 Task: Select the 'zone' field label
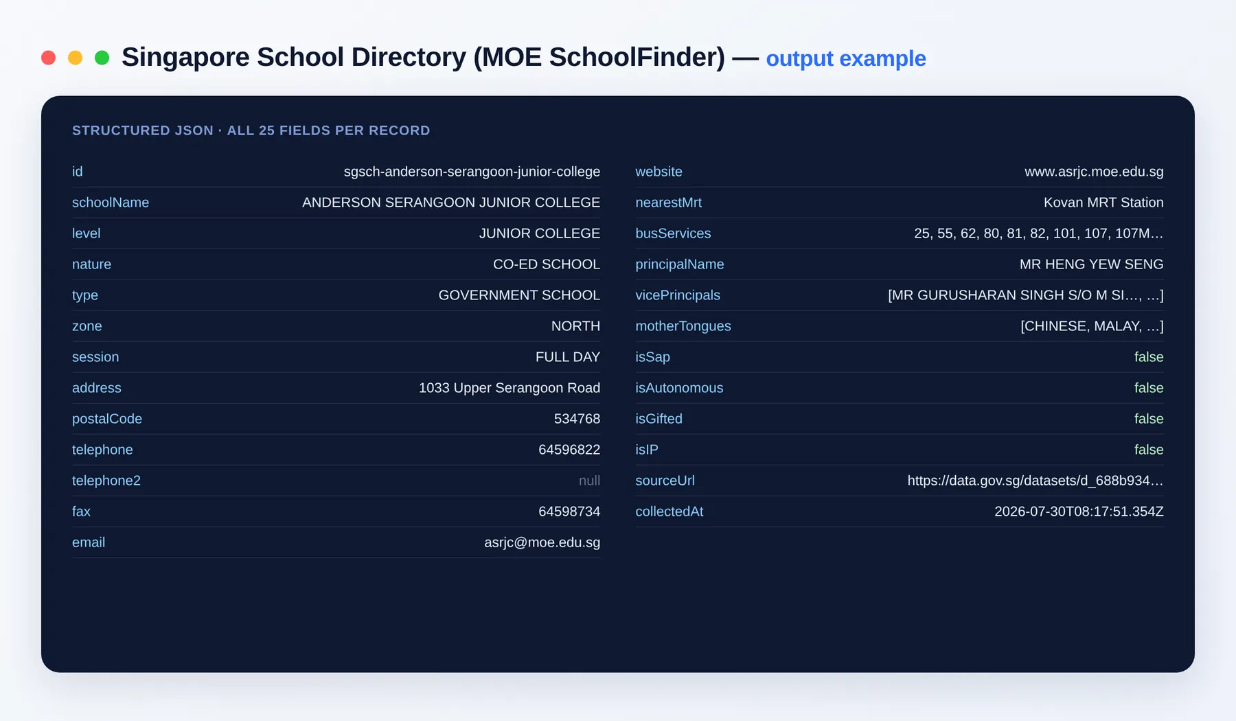[x=87, y=326]
